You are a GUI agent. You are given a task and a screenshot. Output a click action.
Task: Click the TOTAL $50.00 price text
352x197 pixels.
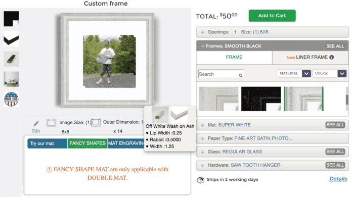[216, 16]
